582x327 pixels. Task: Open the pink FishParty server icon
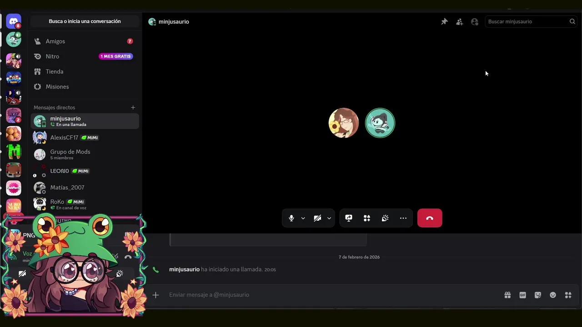[x=14, y=188]
